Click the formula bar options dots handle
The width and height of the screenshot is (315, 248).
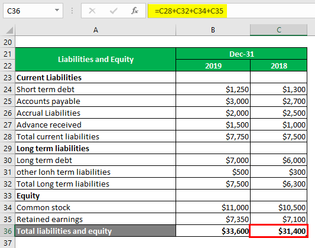click(x=72, y=11)
